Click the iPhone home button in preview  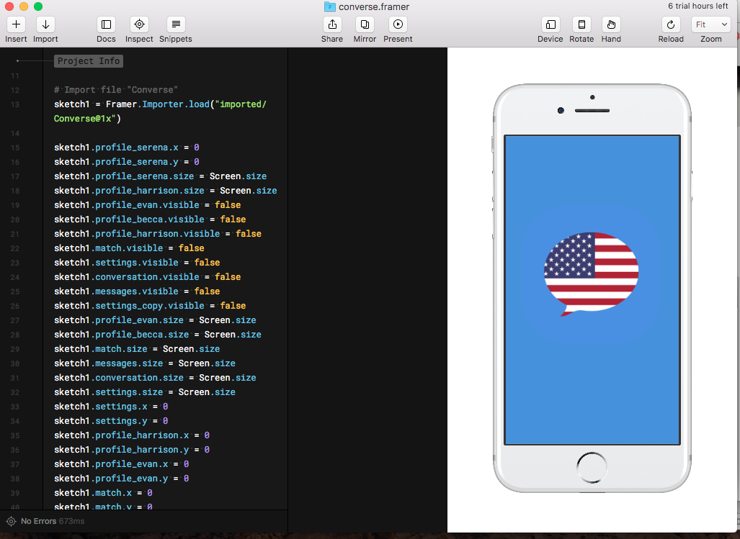click(x=592, y=467)
